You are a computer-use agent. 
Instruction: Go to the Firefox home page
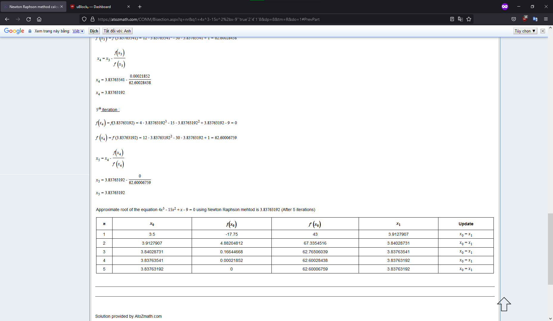coord(39,19)
